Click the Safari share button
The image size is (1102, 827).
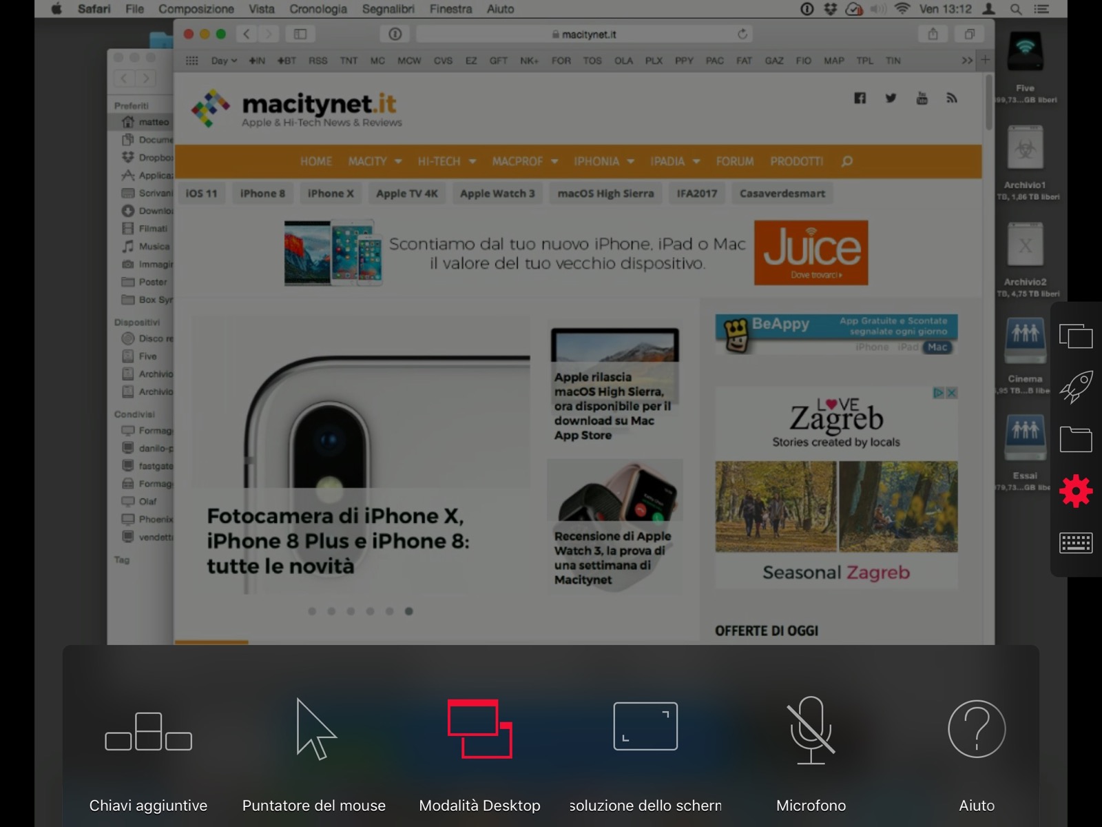tap(933, 34)
